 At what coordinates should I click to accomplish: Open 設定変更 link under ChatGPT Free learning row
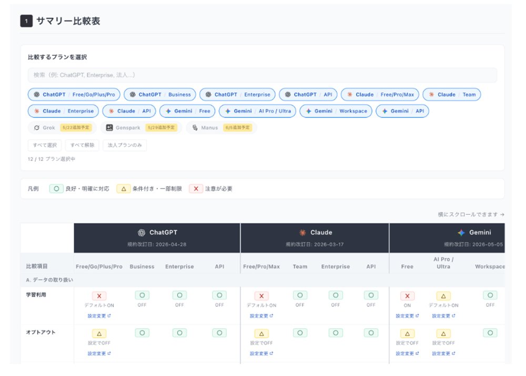point(99,316)
